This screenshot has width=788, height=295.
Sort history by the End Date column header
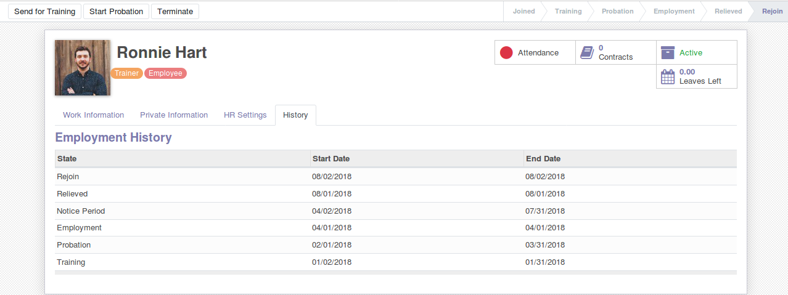(630, 159)
